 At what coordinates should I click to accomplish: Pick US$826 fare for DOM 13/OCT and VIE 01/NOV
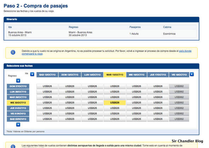(70, 114)
